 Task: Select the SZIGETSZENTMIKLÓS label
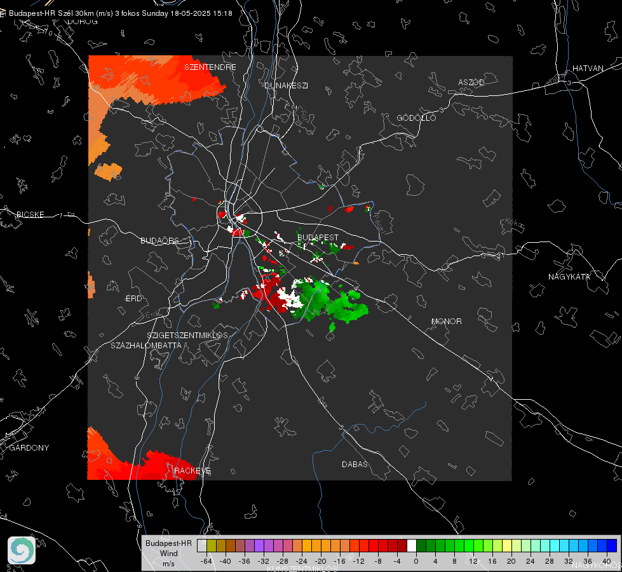(x=187, y=335)
